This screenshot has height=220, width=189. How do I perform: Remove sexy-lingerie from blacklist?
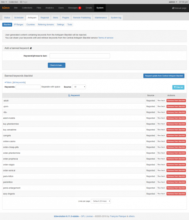(x=176, y=194)
